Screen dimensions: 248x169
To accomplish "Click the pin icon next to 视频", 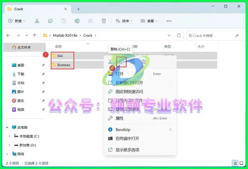I will tap(43, 110).
